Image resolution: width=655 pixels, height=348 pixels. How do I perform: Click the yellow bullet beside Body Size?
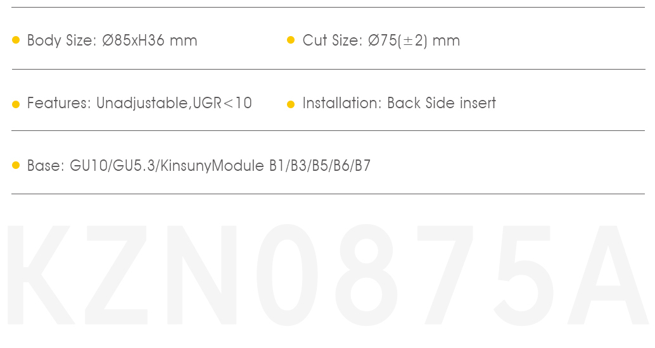coord(16,40)
